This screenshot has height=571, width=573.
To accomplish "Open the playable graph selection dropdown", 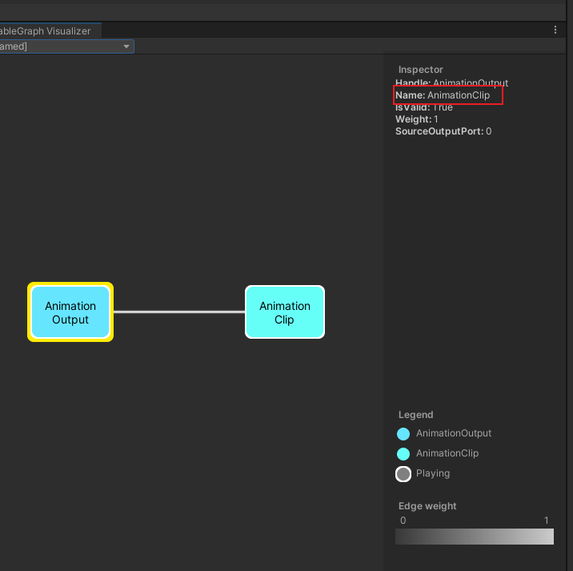I will (66, 46).
